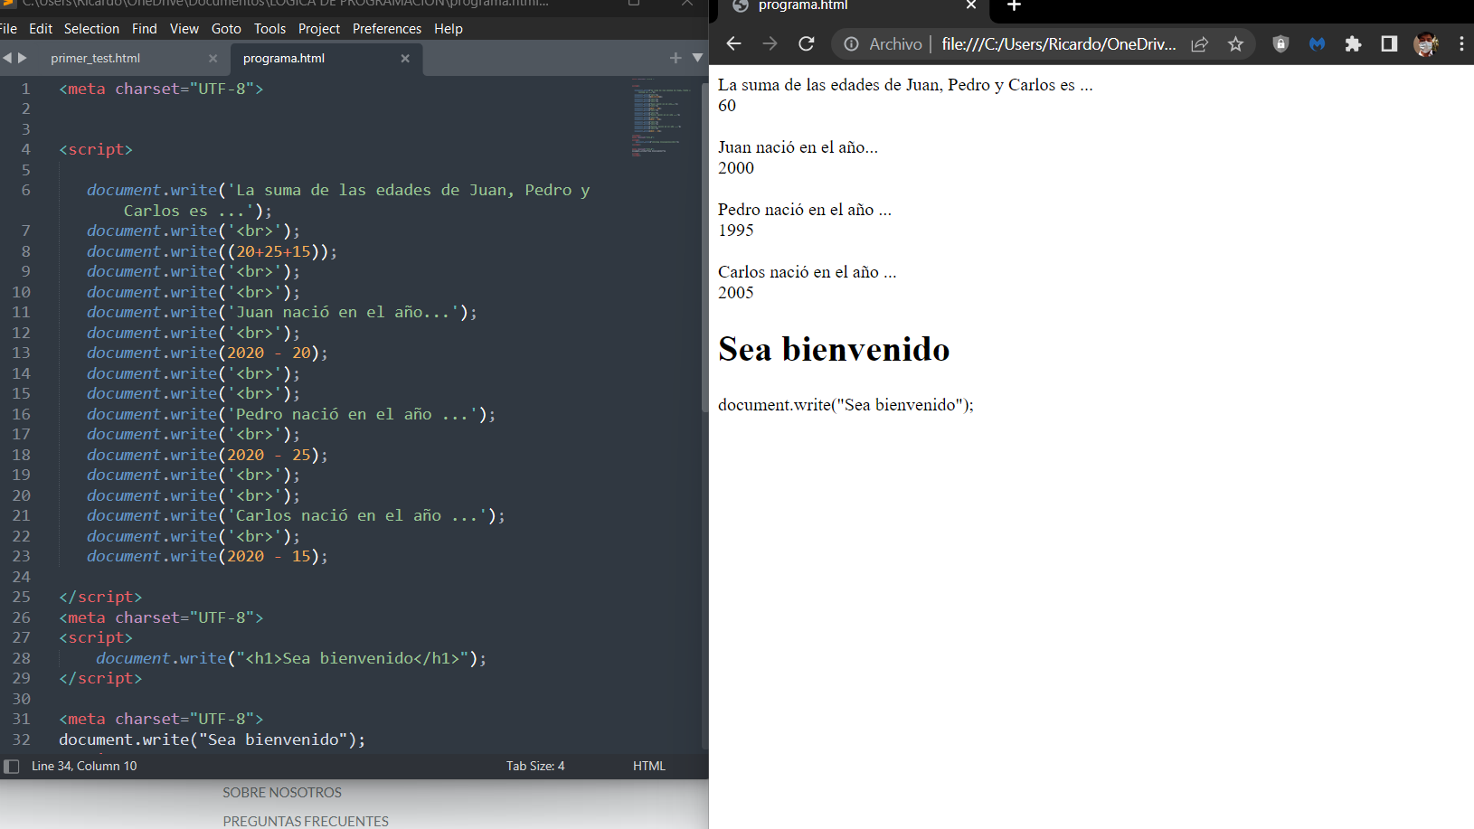Screen dimensions: 1474x829
Task: Close the programa.html Chrome tab
Action: pyautogui.click(x=971, y=5)
